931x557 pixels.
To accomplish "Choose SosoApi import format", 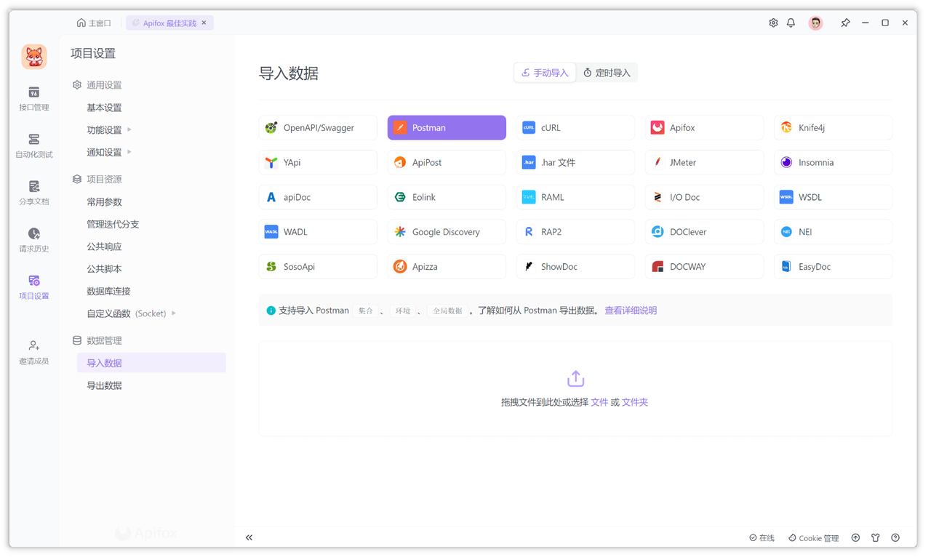I will (318, 267).
